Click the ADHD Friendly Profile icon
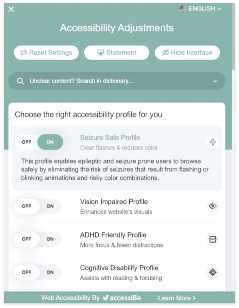Screen dimensions: 239x308 pyautogui.click(x=212, y=240)
